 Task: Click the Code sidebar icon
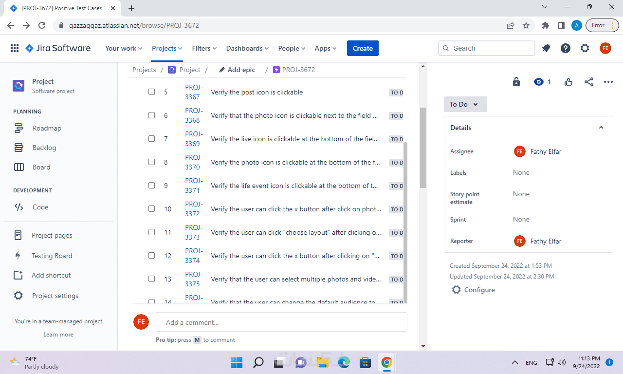pyautogui.click(x=19, y=207)
